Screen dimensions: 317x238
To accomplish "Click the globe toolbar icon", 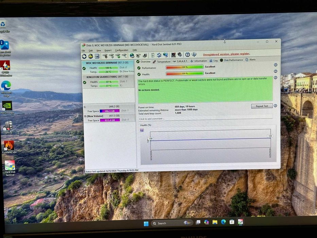I will [132, 56].
